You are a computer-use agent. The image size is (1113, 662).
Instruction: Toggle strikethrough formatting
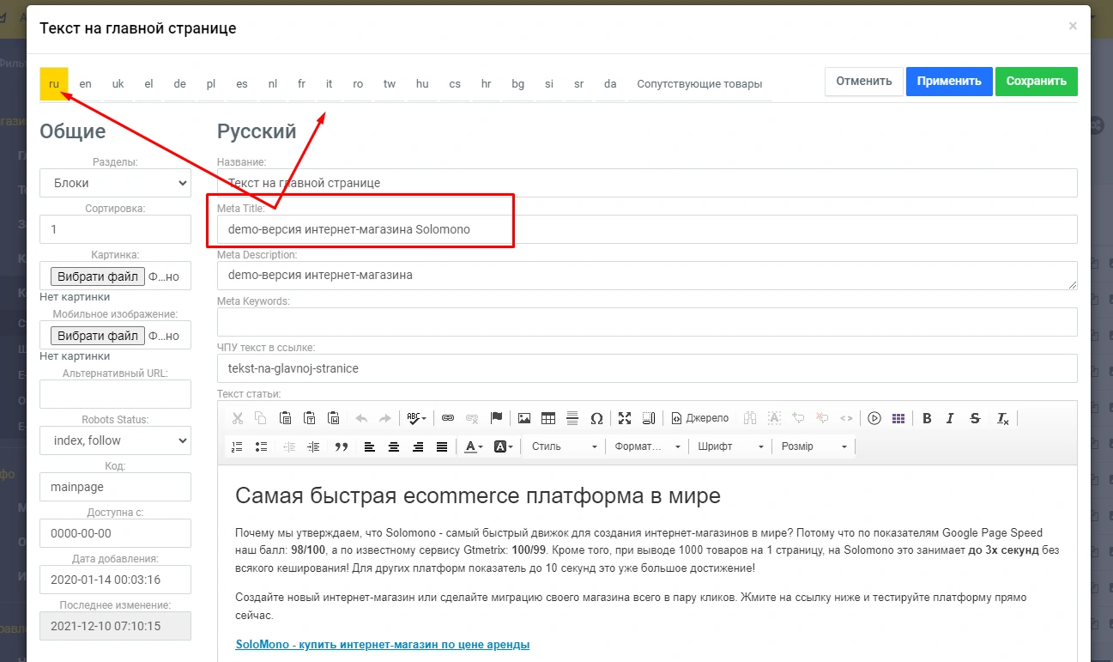[975, 419]
